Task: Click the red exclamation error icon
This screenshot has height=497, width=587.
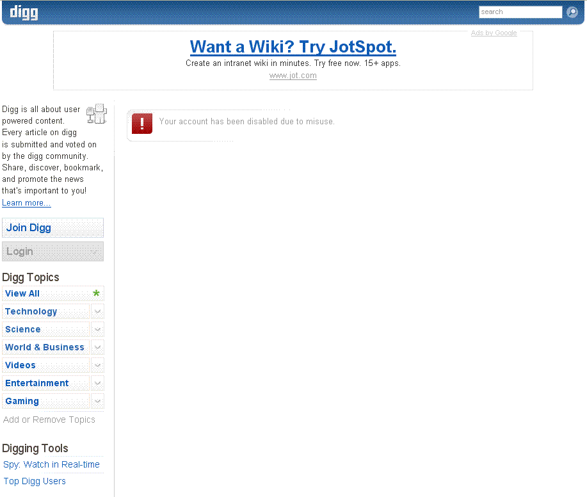Action: 142,123
